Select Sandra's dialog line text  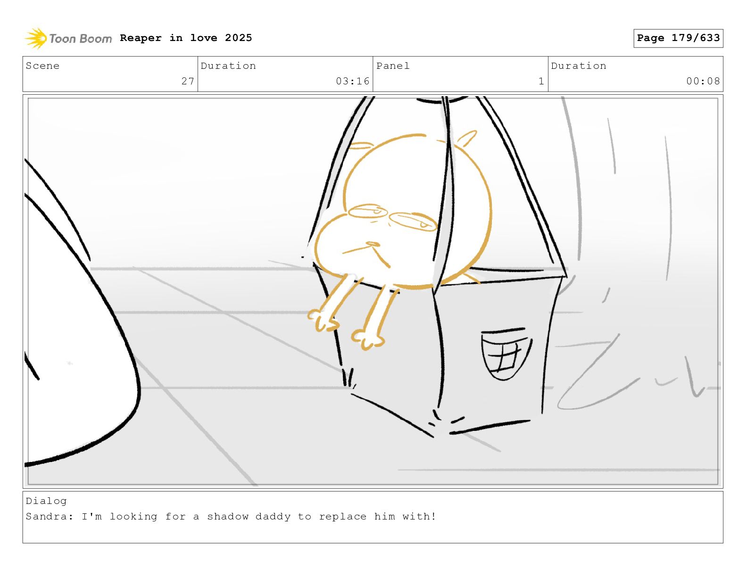coord(231,517)
